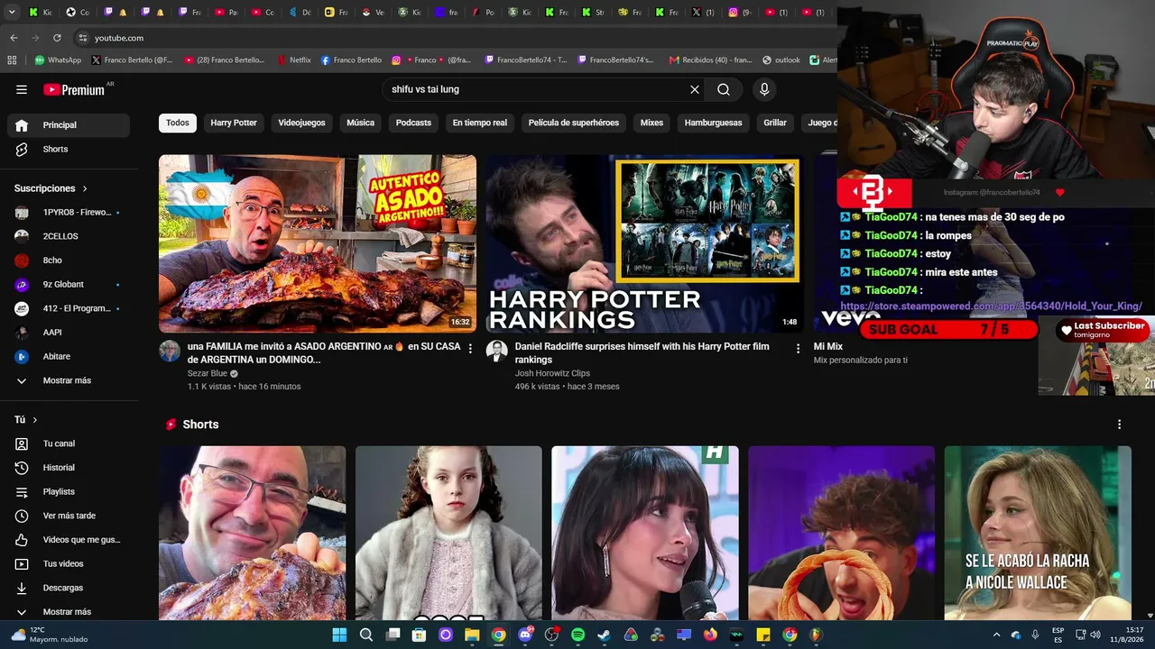Open Ver más tarde clock icon
Viewport: 1155px width, 649px height.
(x=22, y=516)
